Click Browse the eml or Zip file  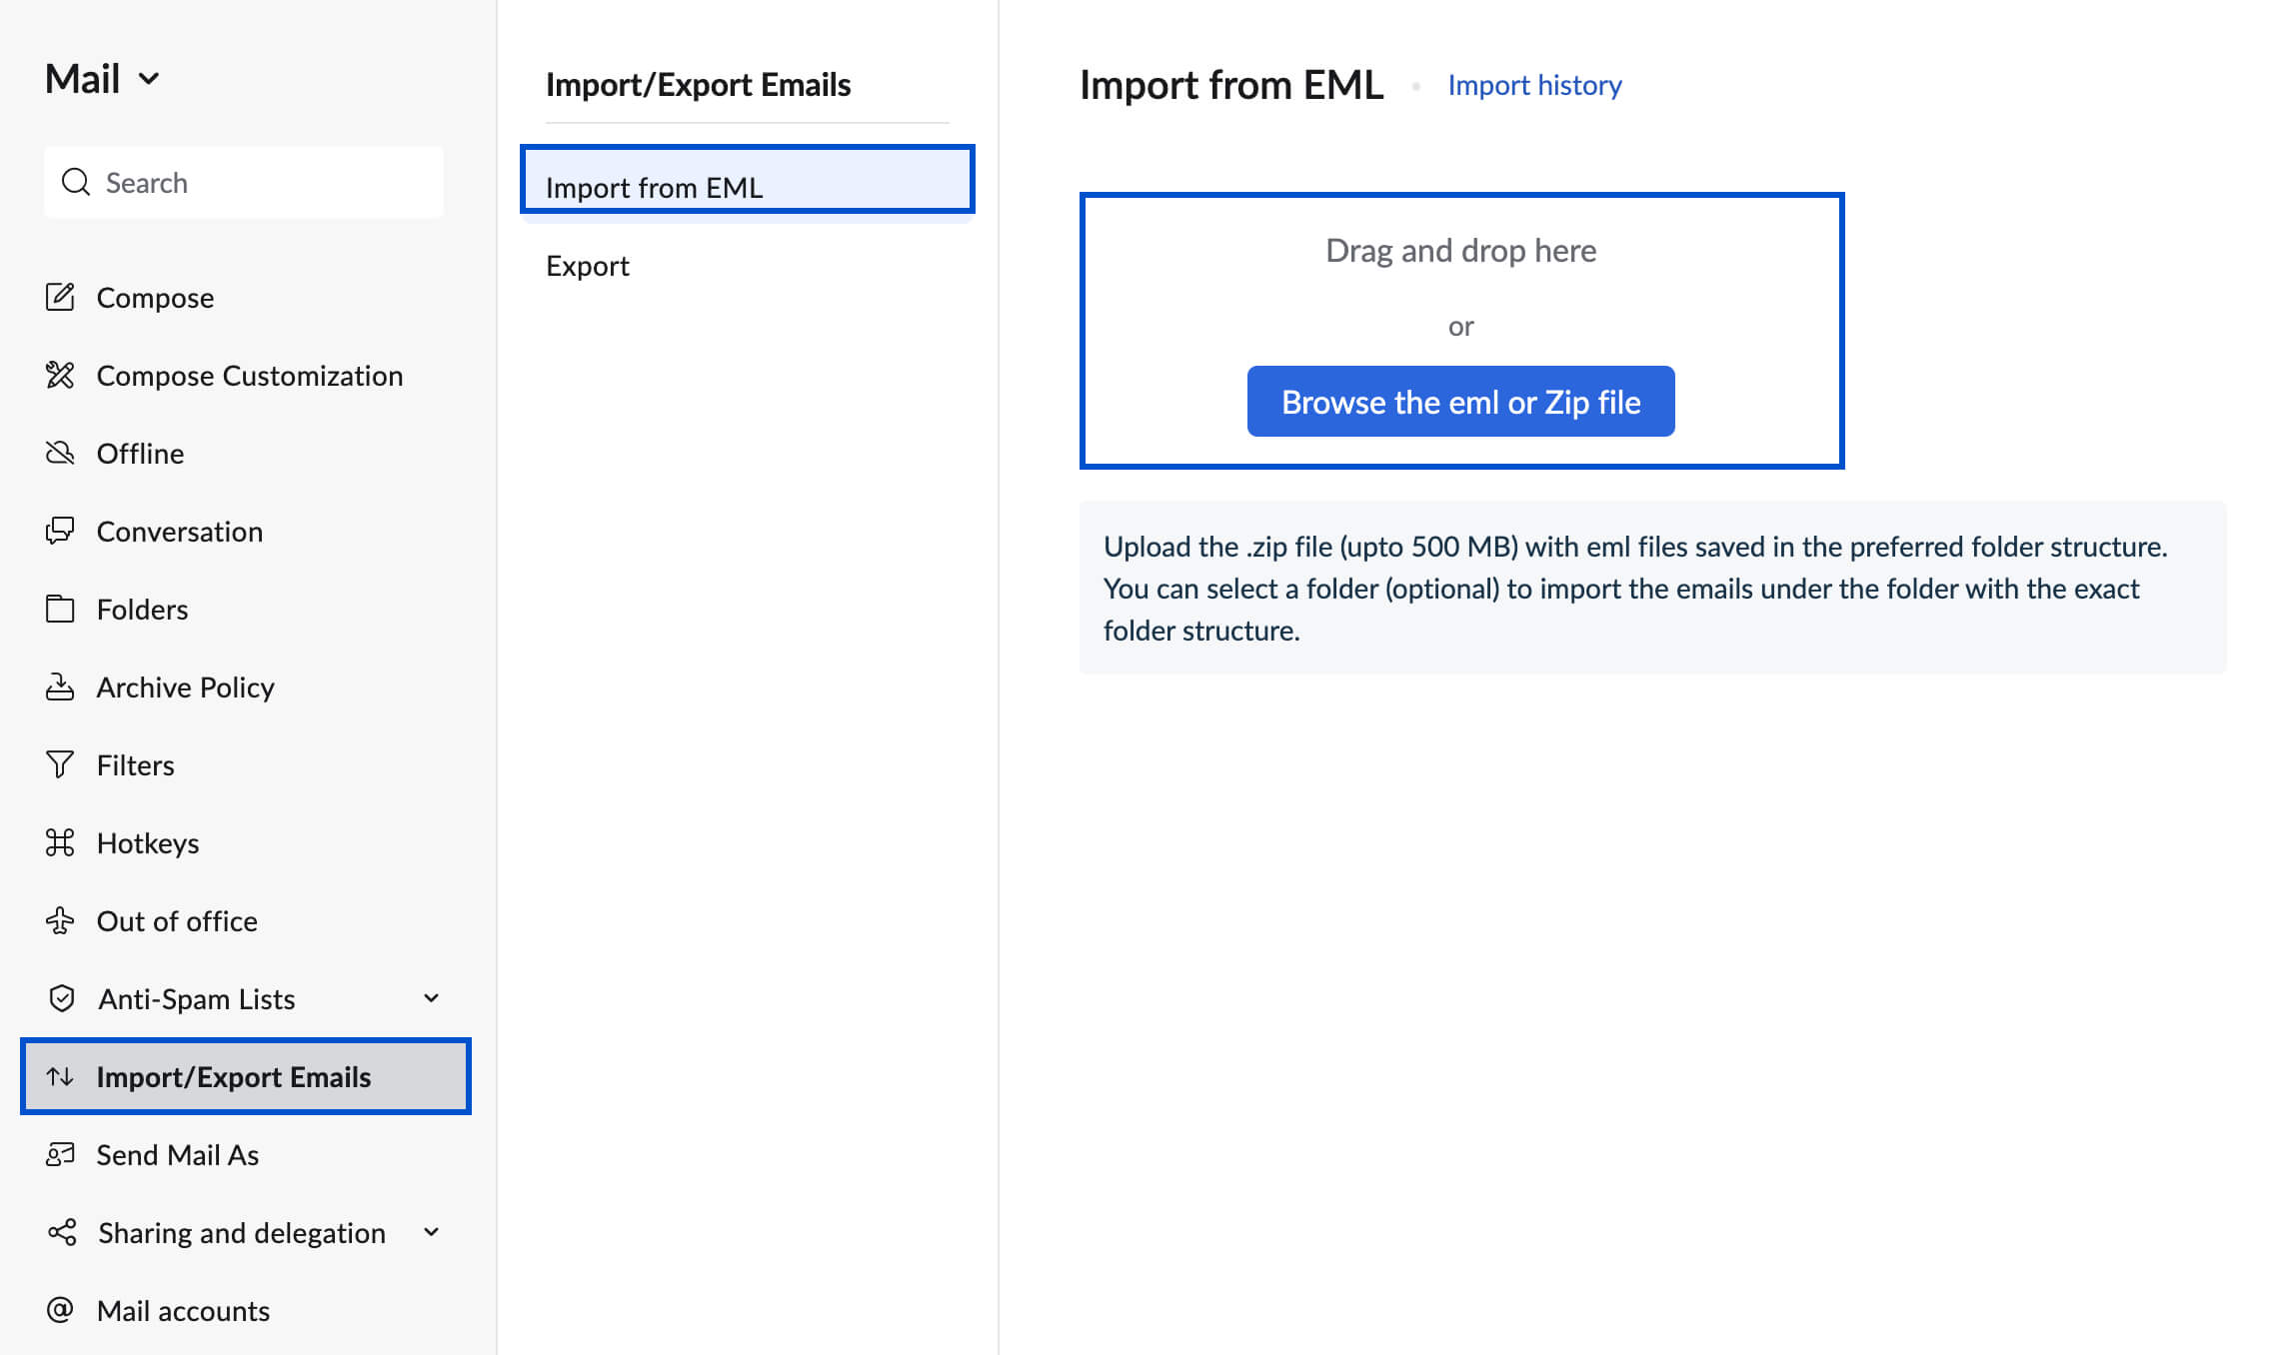pyautogui.click(x=1460, y=400)
